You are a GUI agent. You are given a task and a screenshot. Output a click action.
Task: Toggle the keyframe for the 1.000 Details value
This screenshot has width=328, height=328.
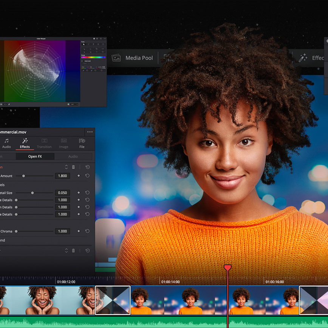(78, 200)
